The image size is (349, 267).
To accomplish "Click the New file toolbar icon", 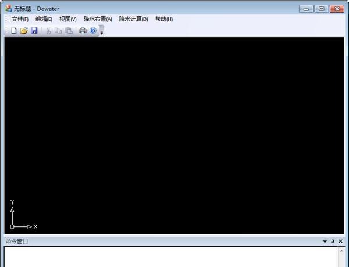I will point(14,30).
